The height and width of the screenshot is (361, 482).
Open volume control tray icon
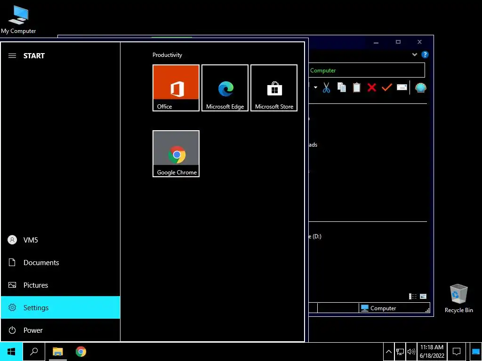pyautogui.click(x=411, y=352)
